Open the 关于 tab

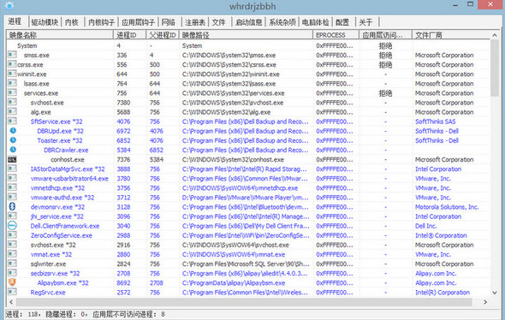click(x=365, y=22)
